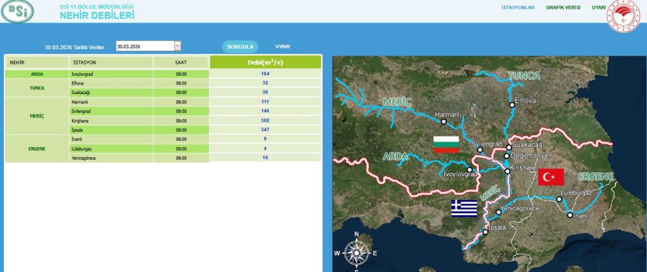Open the GRAFİK VERİSİ menu item
Image resolution: width=647 pixels, height=272 pixels.
coord(563,8)
